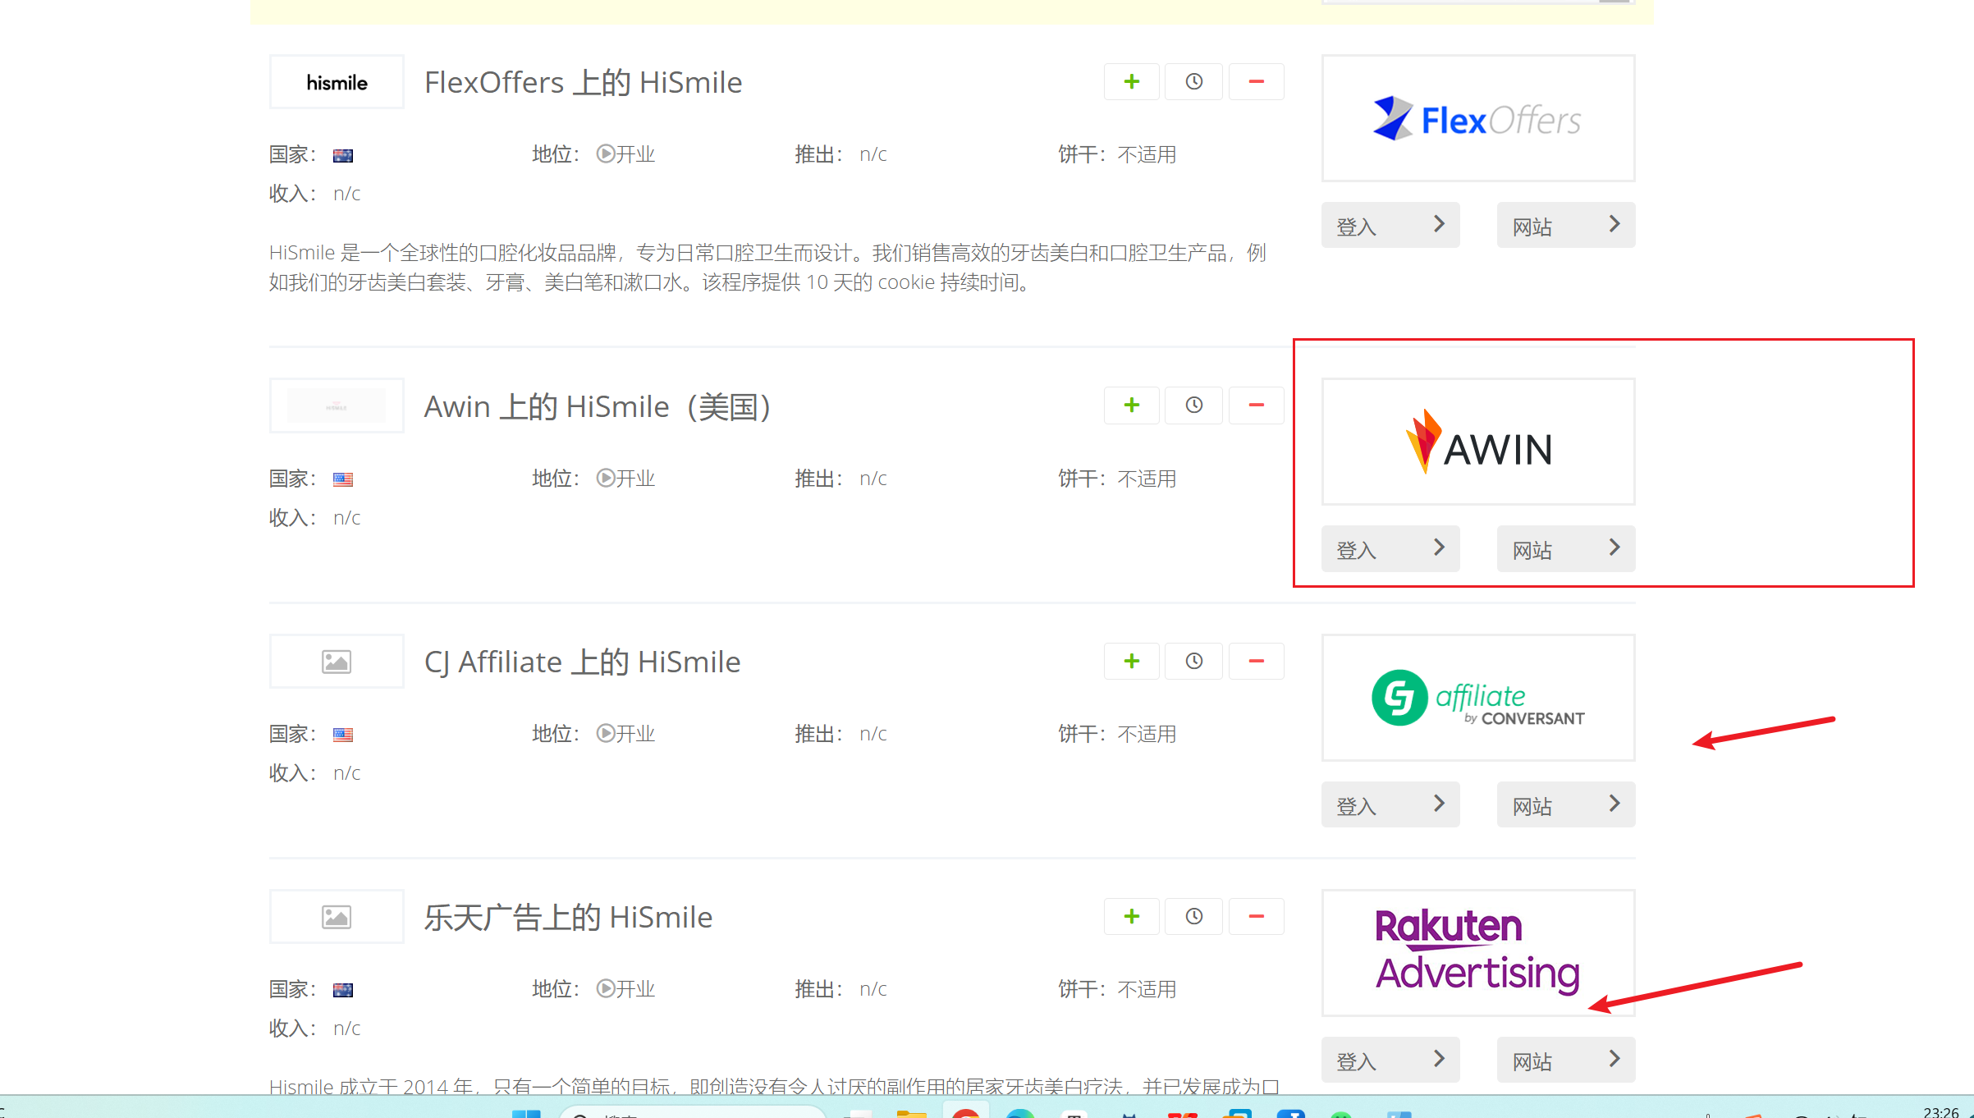Viewport: 1974px width, 1118px height.
Task: Click 网站 button under CJ affiliate logo
Action: [x=1565, y=804]
